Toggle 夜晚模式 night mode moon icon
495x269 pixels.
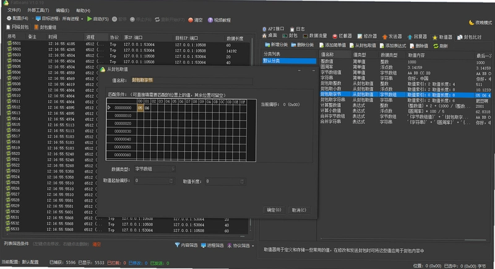(x=471, y=22)
